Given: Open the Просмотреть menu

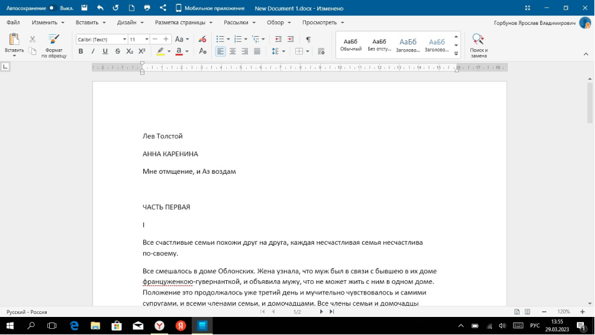Looking at the screenshot, I should click(x=323, y=22).
